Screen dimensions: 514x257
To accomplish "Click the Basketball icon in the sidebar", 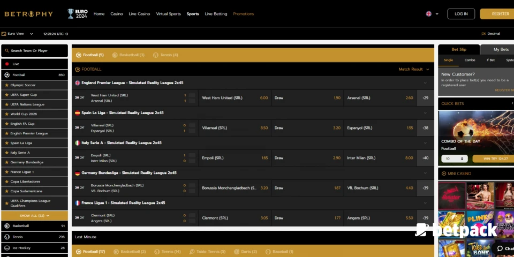I will [x=7, y=226].
